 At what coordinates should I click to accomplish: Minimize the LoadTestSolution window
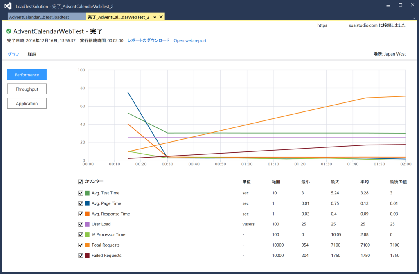388,5
